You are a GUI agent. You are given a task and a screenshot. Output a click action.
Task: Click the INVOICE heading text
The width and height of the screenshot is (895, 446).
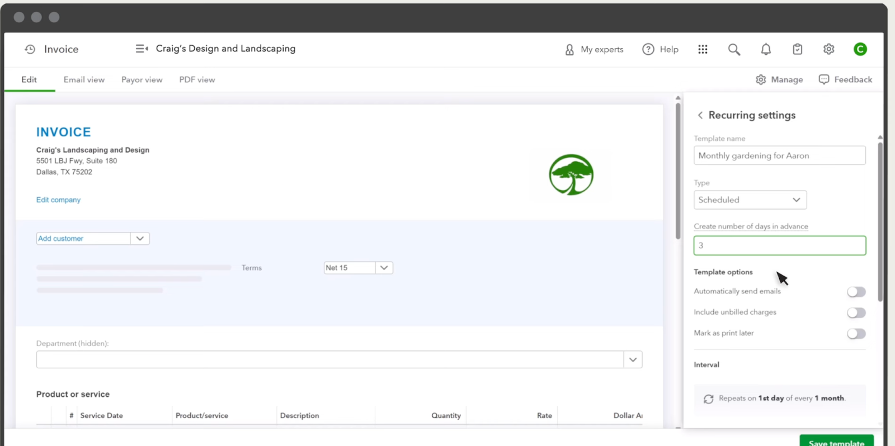click(63, 132)
